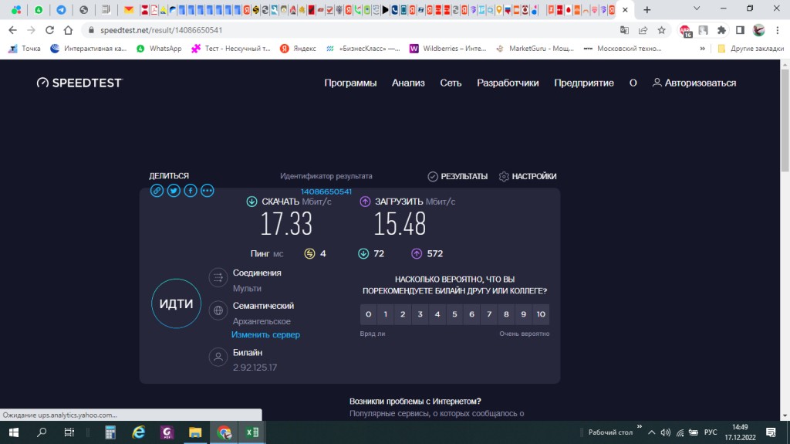The width and height of the screenshot is (790, 444).
Task: Select rating 3 on the recommendation scale
Action: tap(420, 314)
